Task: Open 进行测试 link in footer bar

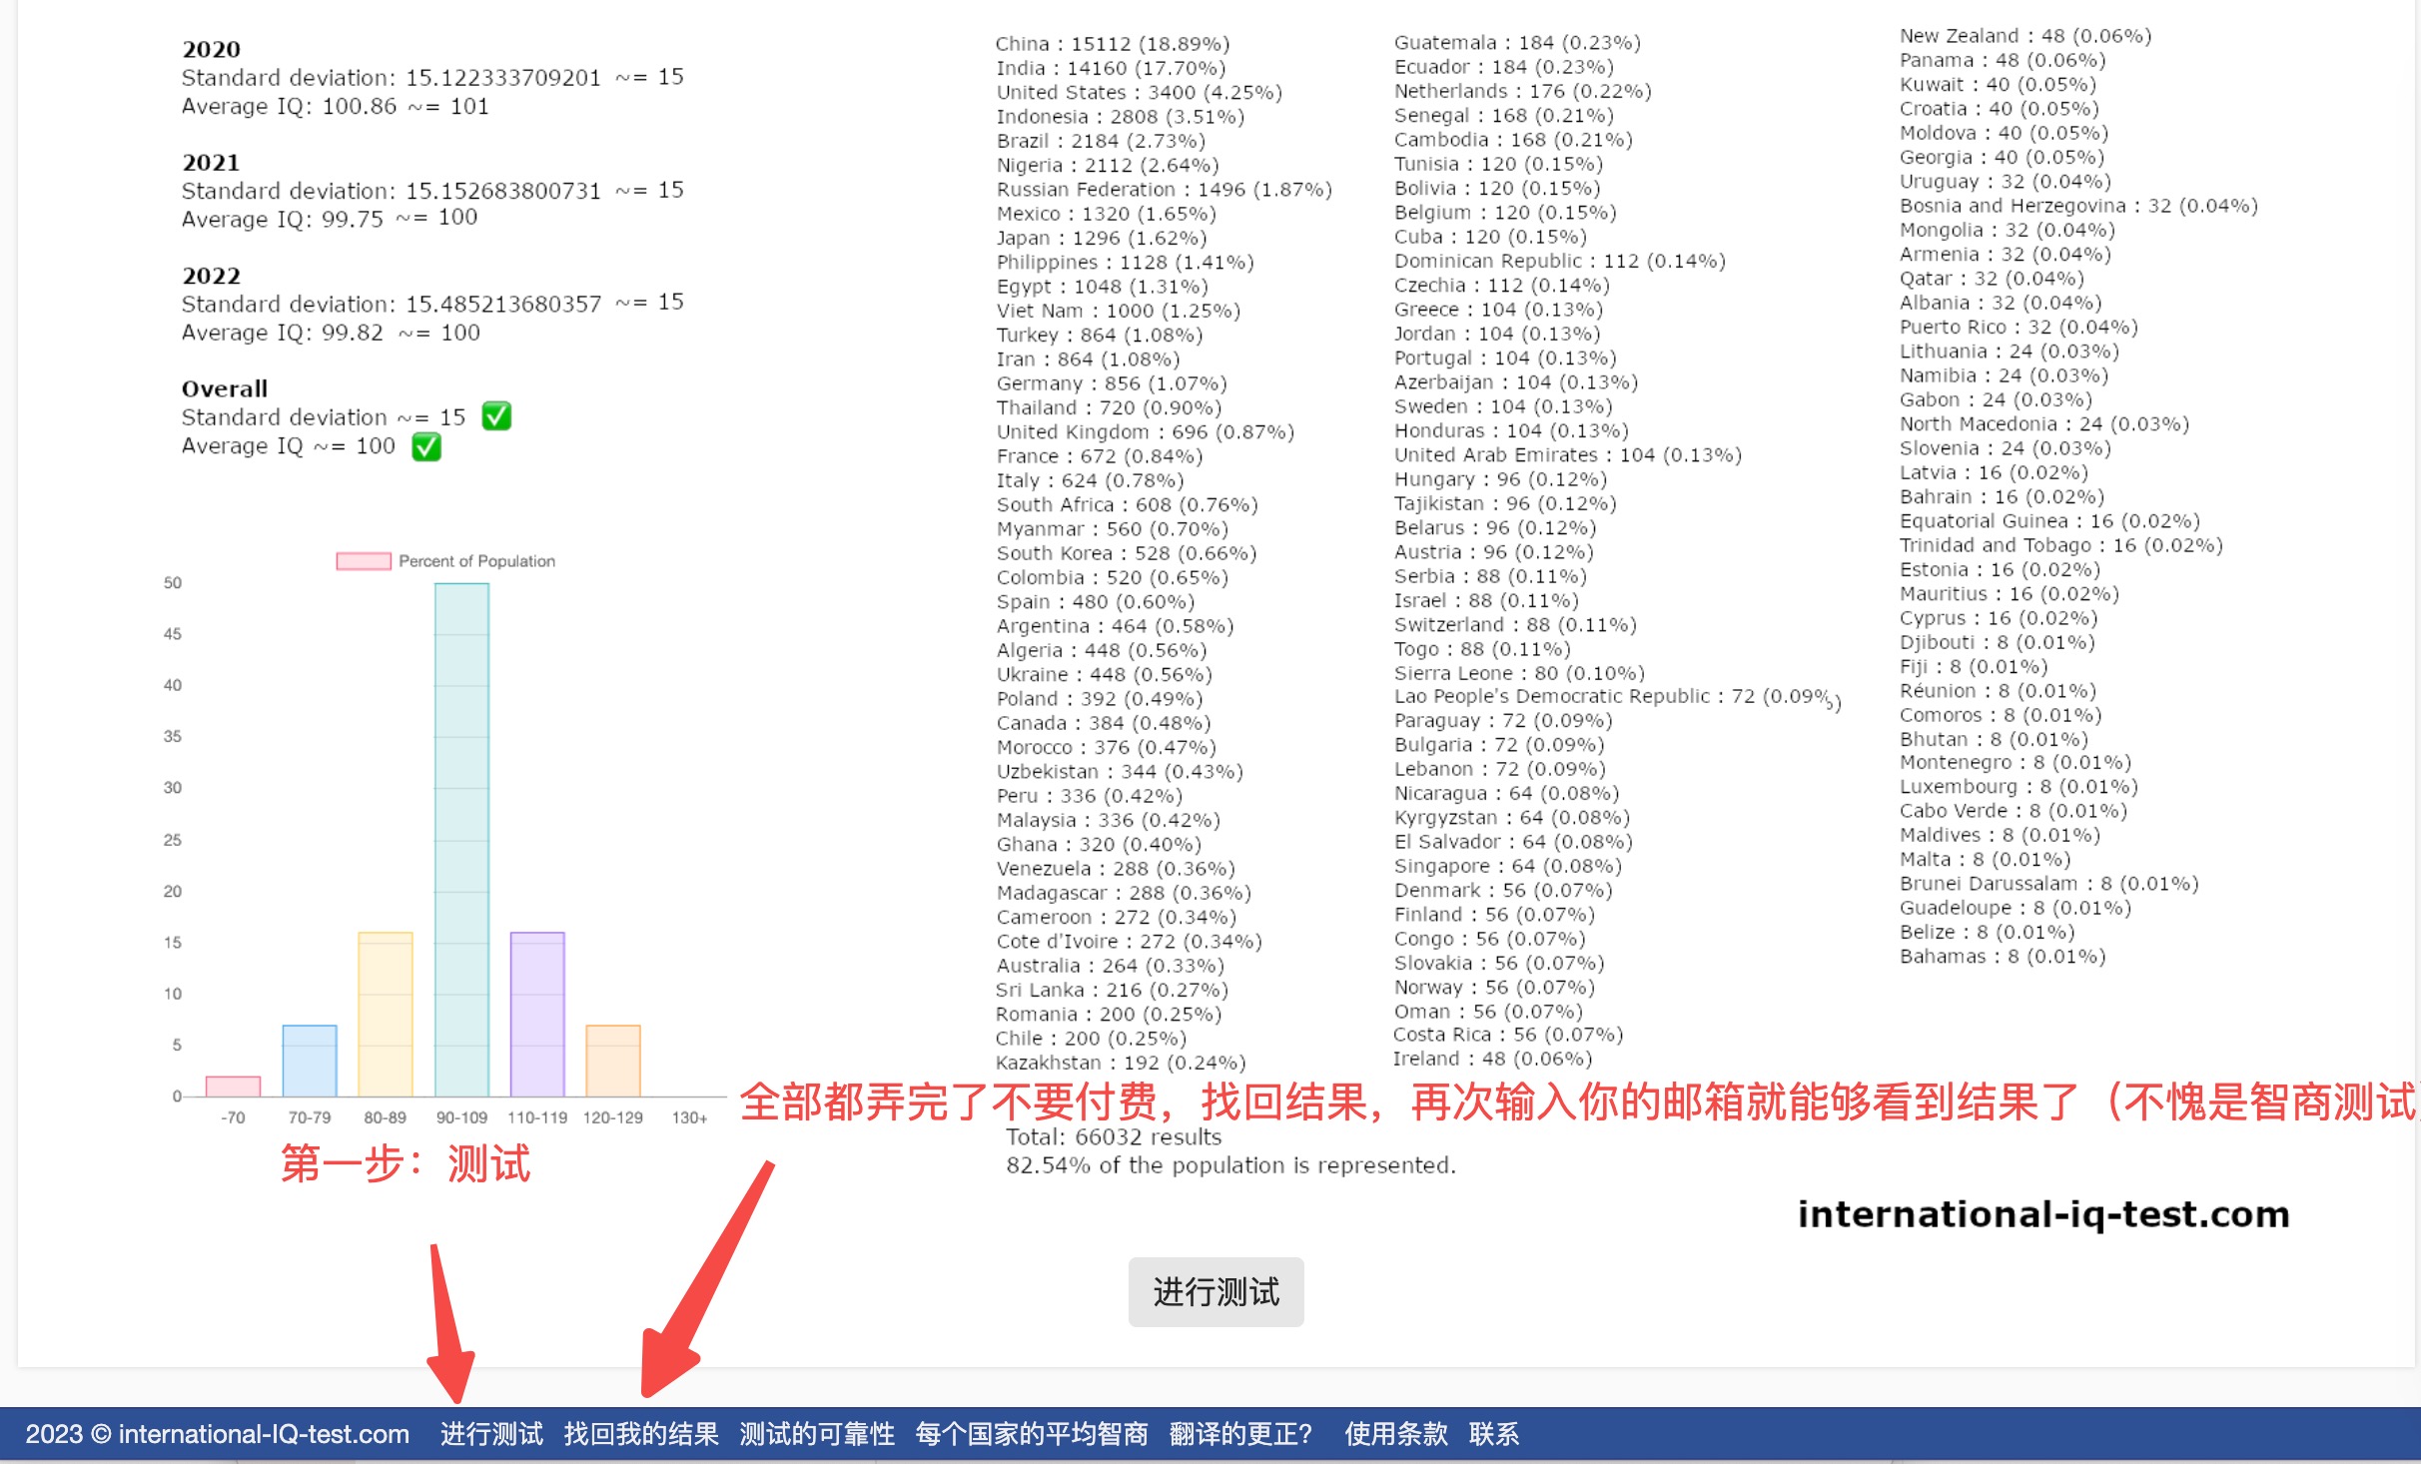Action: click(491, 1434)
